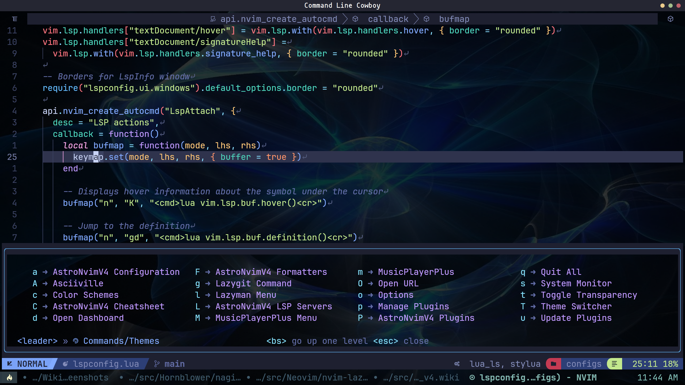Click the callback breadcrumb label
Screen dimensions: 685x385
pyautogui.click(x=388, y=19)
